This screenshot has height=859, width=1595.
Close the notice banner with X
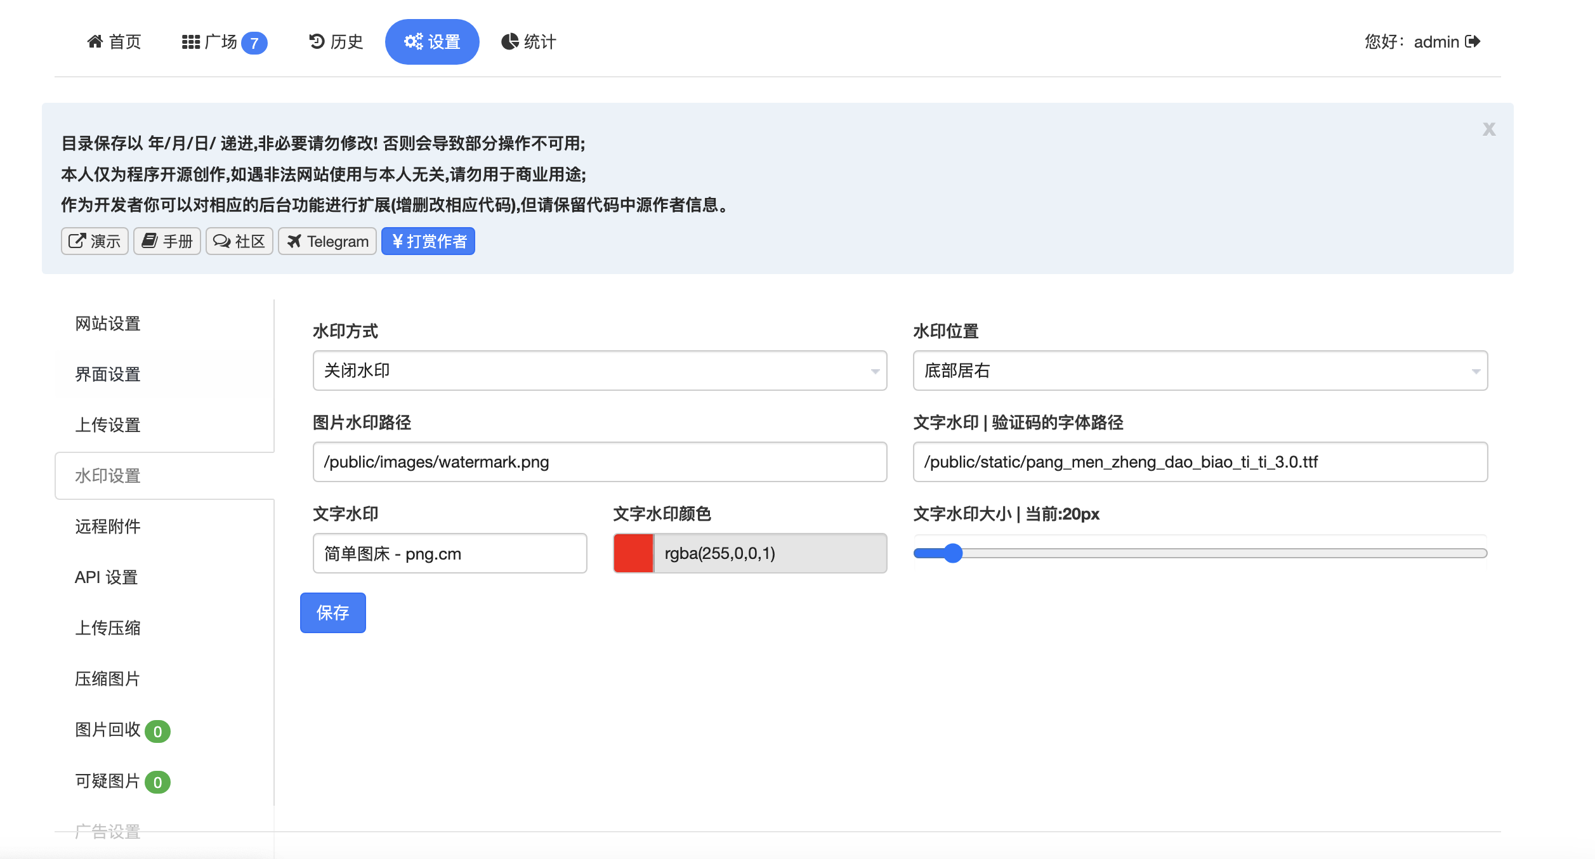[1488, 129]
